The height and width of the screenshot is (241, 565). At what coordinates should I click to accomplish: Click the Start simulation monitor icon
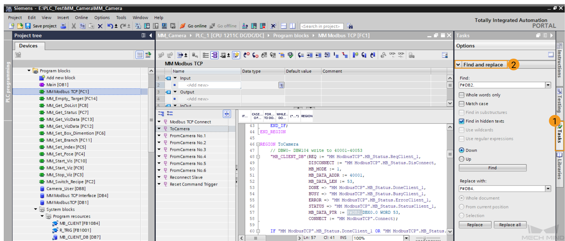tap(164, 26)
